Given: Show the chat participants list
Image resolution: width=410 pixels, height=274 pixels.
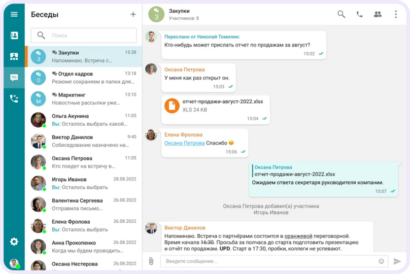Looking at the screenshot, I should (377, 14).
